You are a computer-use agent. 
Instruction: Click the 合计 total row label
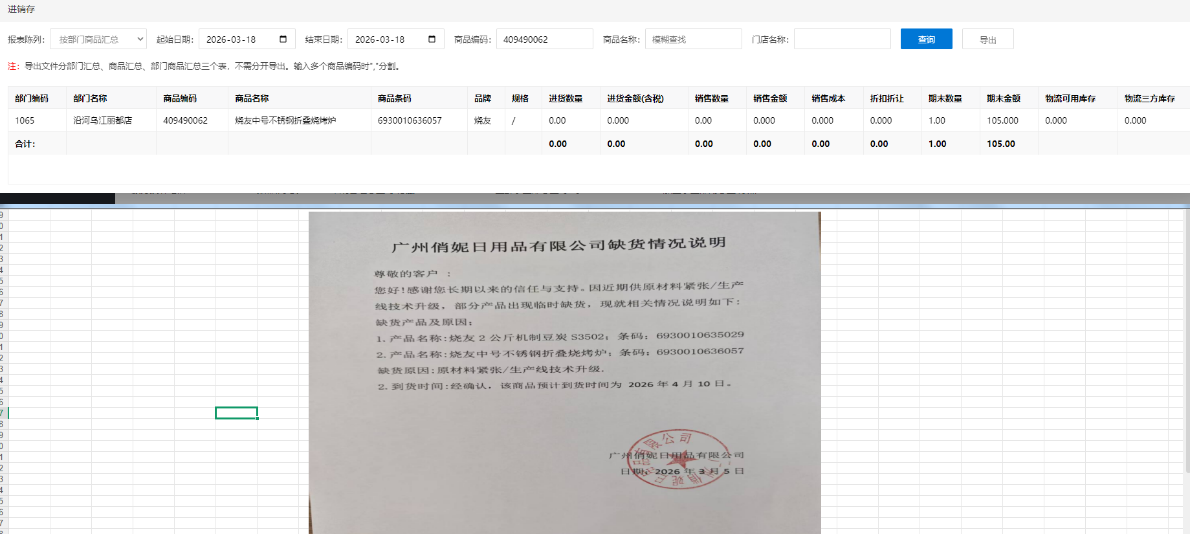click(x=25, y=144)
